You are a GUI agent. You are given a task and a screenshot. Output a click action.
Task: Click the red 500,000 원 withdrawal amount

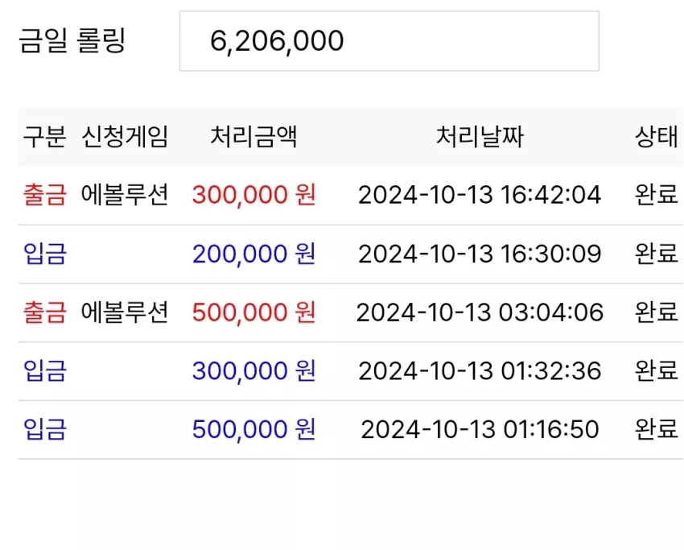[x=253, y=312]
